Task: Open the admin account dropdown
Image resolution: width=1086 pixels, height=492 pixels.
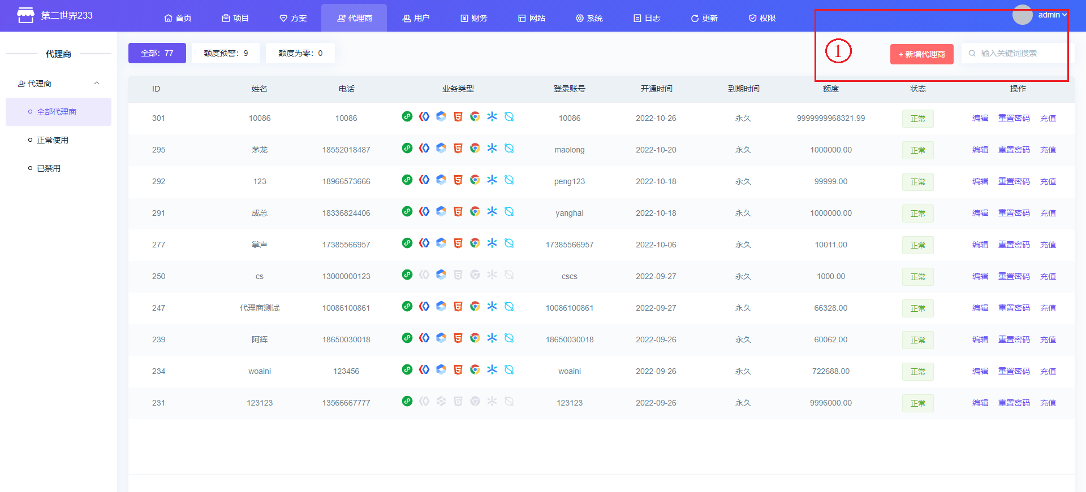Action: coord(1052,15)
